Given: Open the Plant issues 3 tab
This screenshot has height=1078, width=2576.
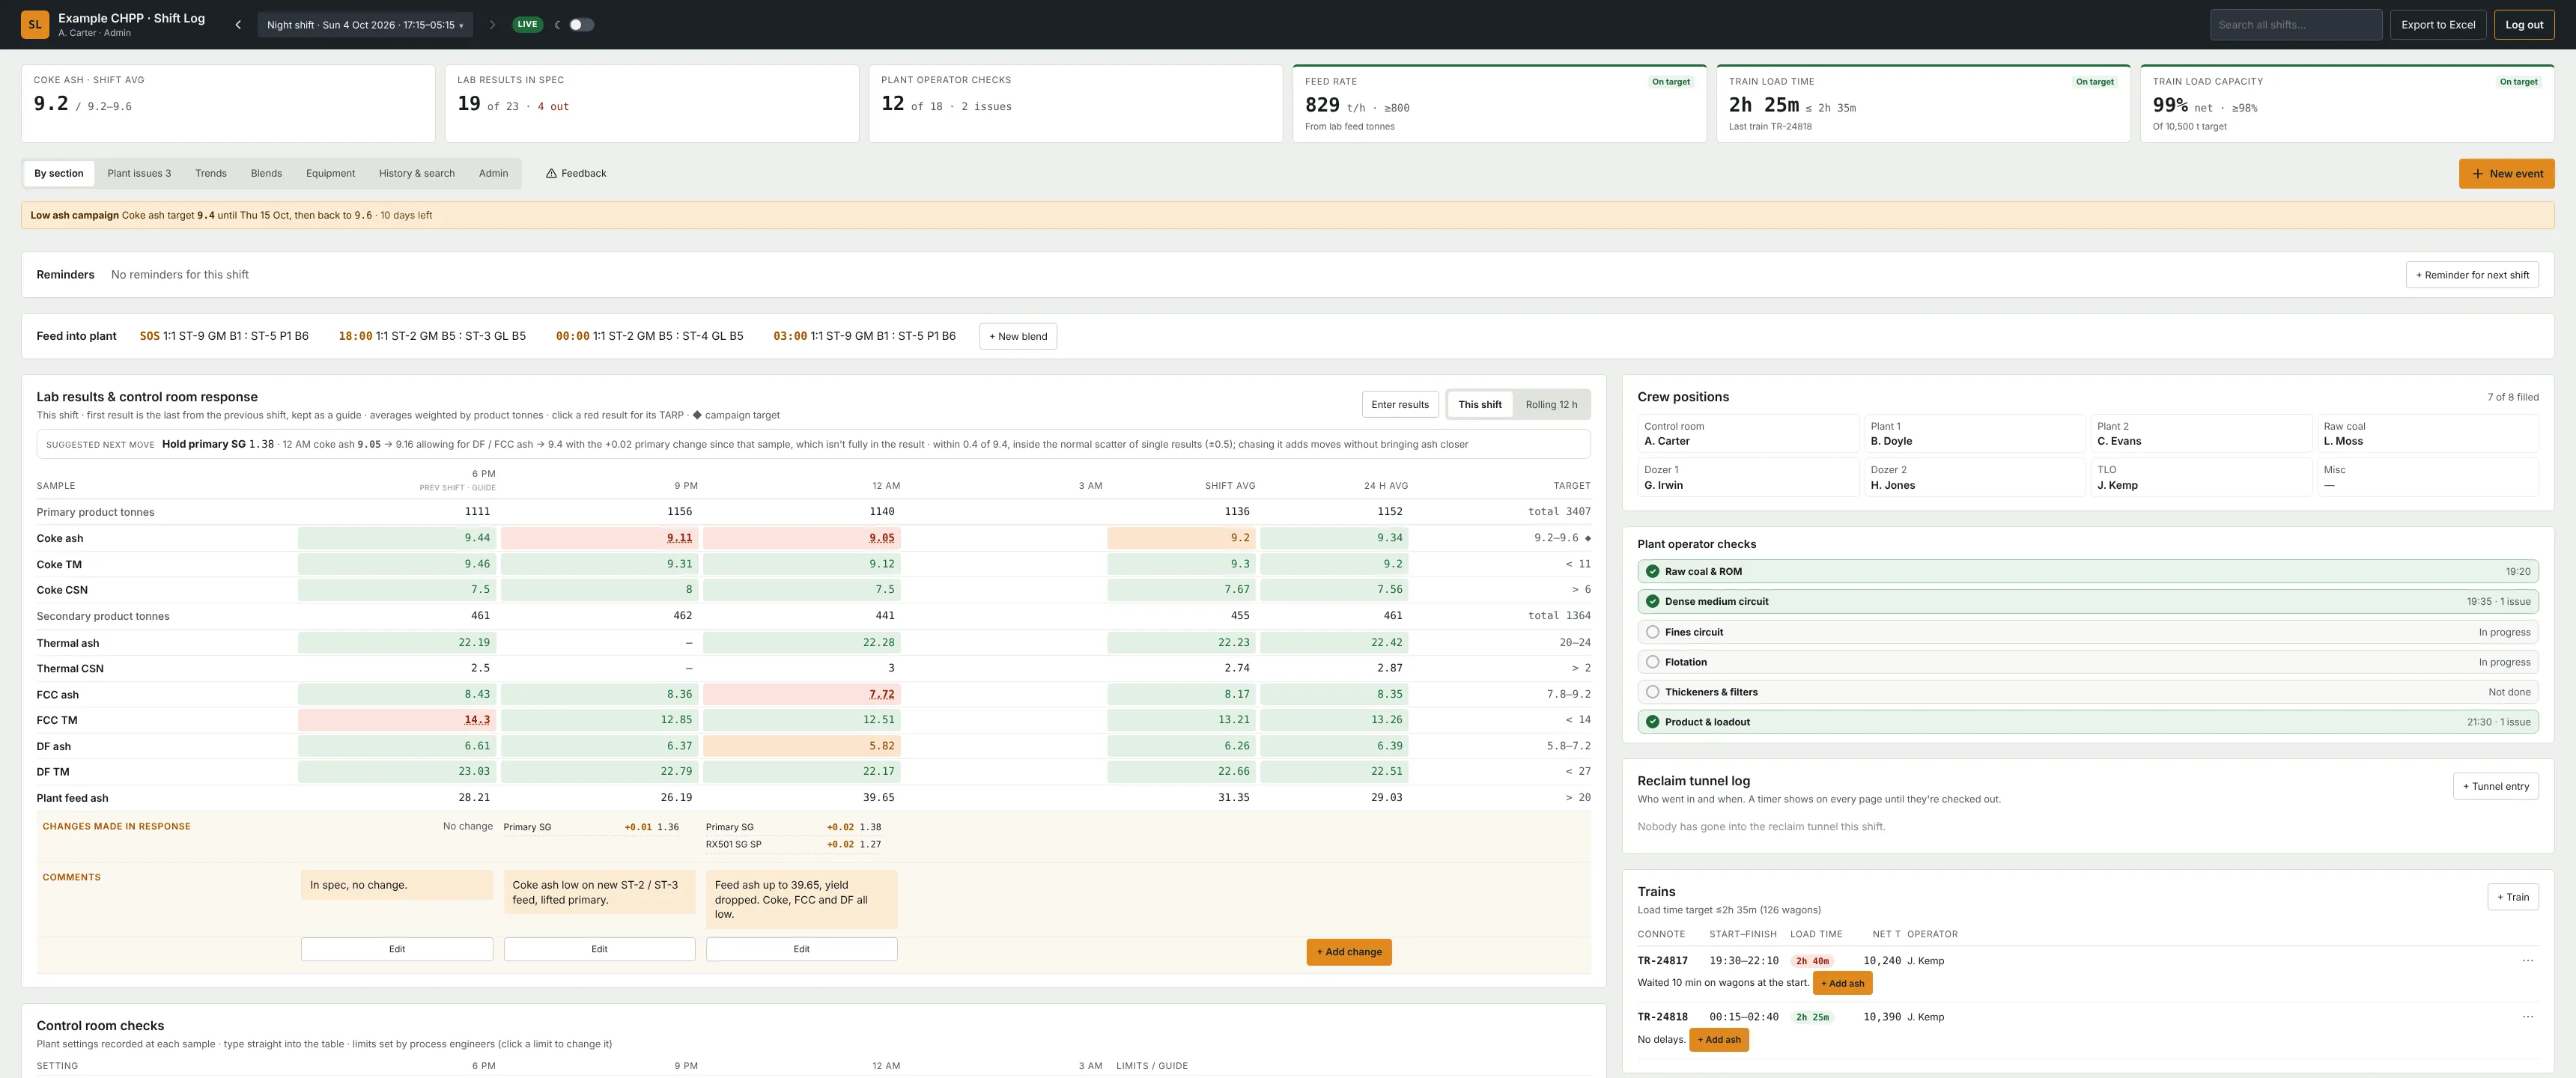Looking at the screenshot, I should [x=139, y=173].
